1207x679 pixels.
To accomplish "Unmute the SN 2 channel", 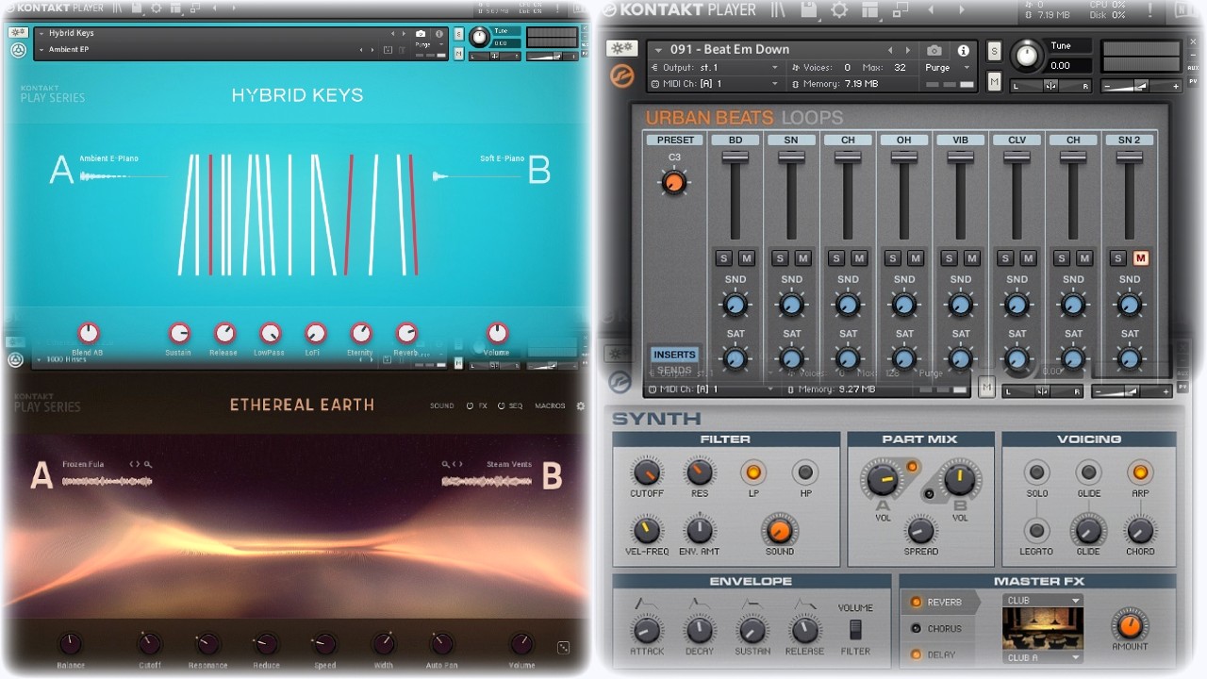I will click(x=1140, y=258).
